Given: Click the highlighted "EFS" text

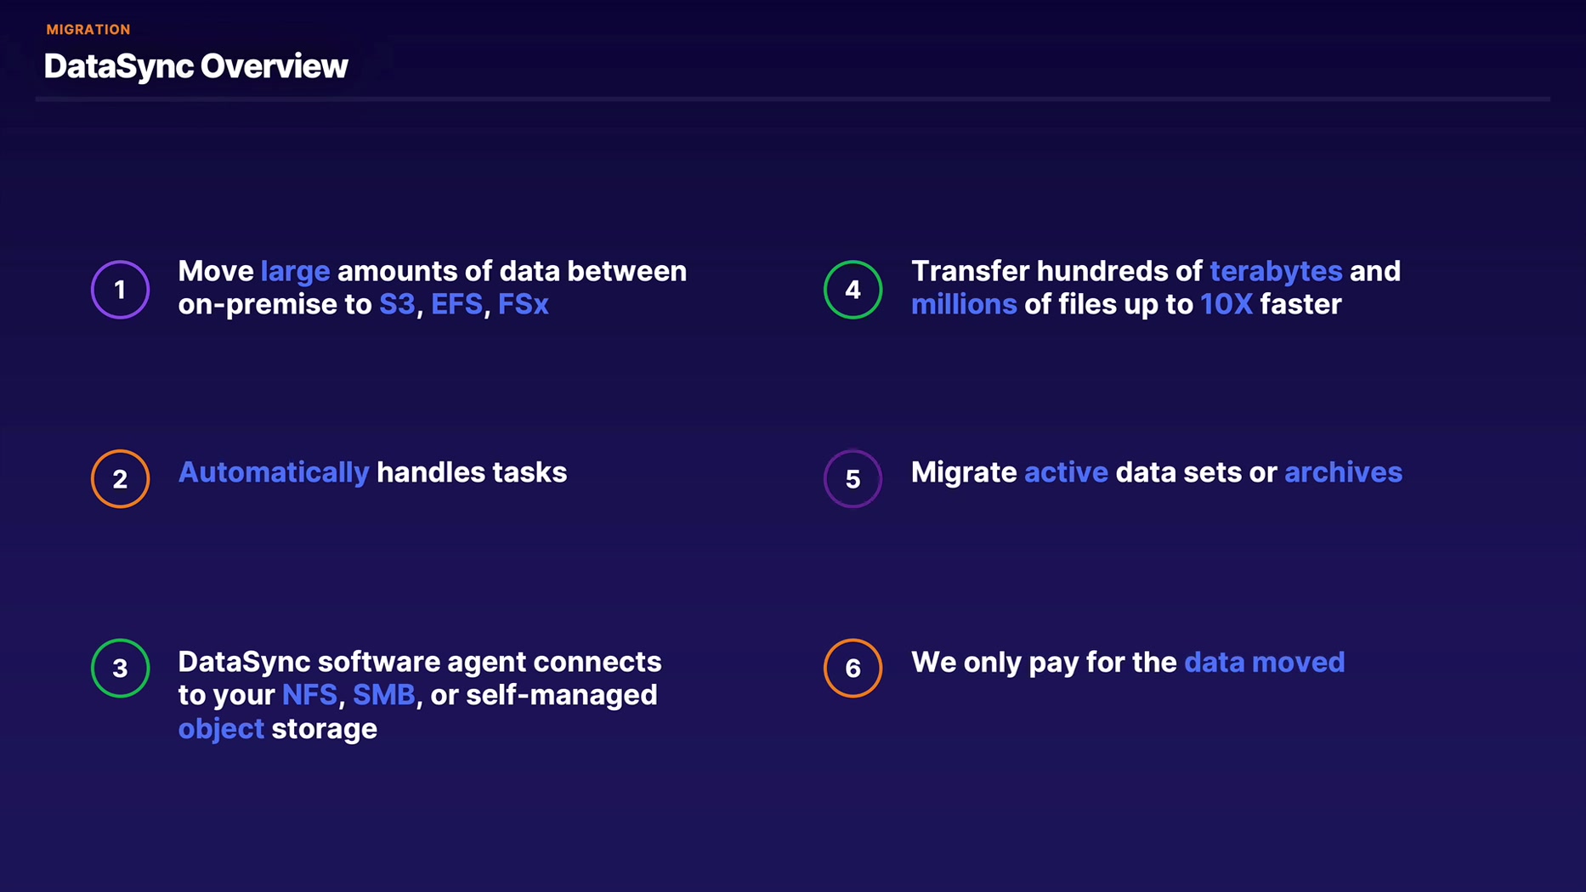Looking at the screenshot, I should [456, 304].
